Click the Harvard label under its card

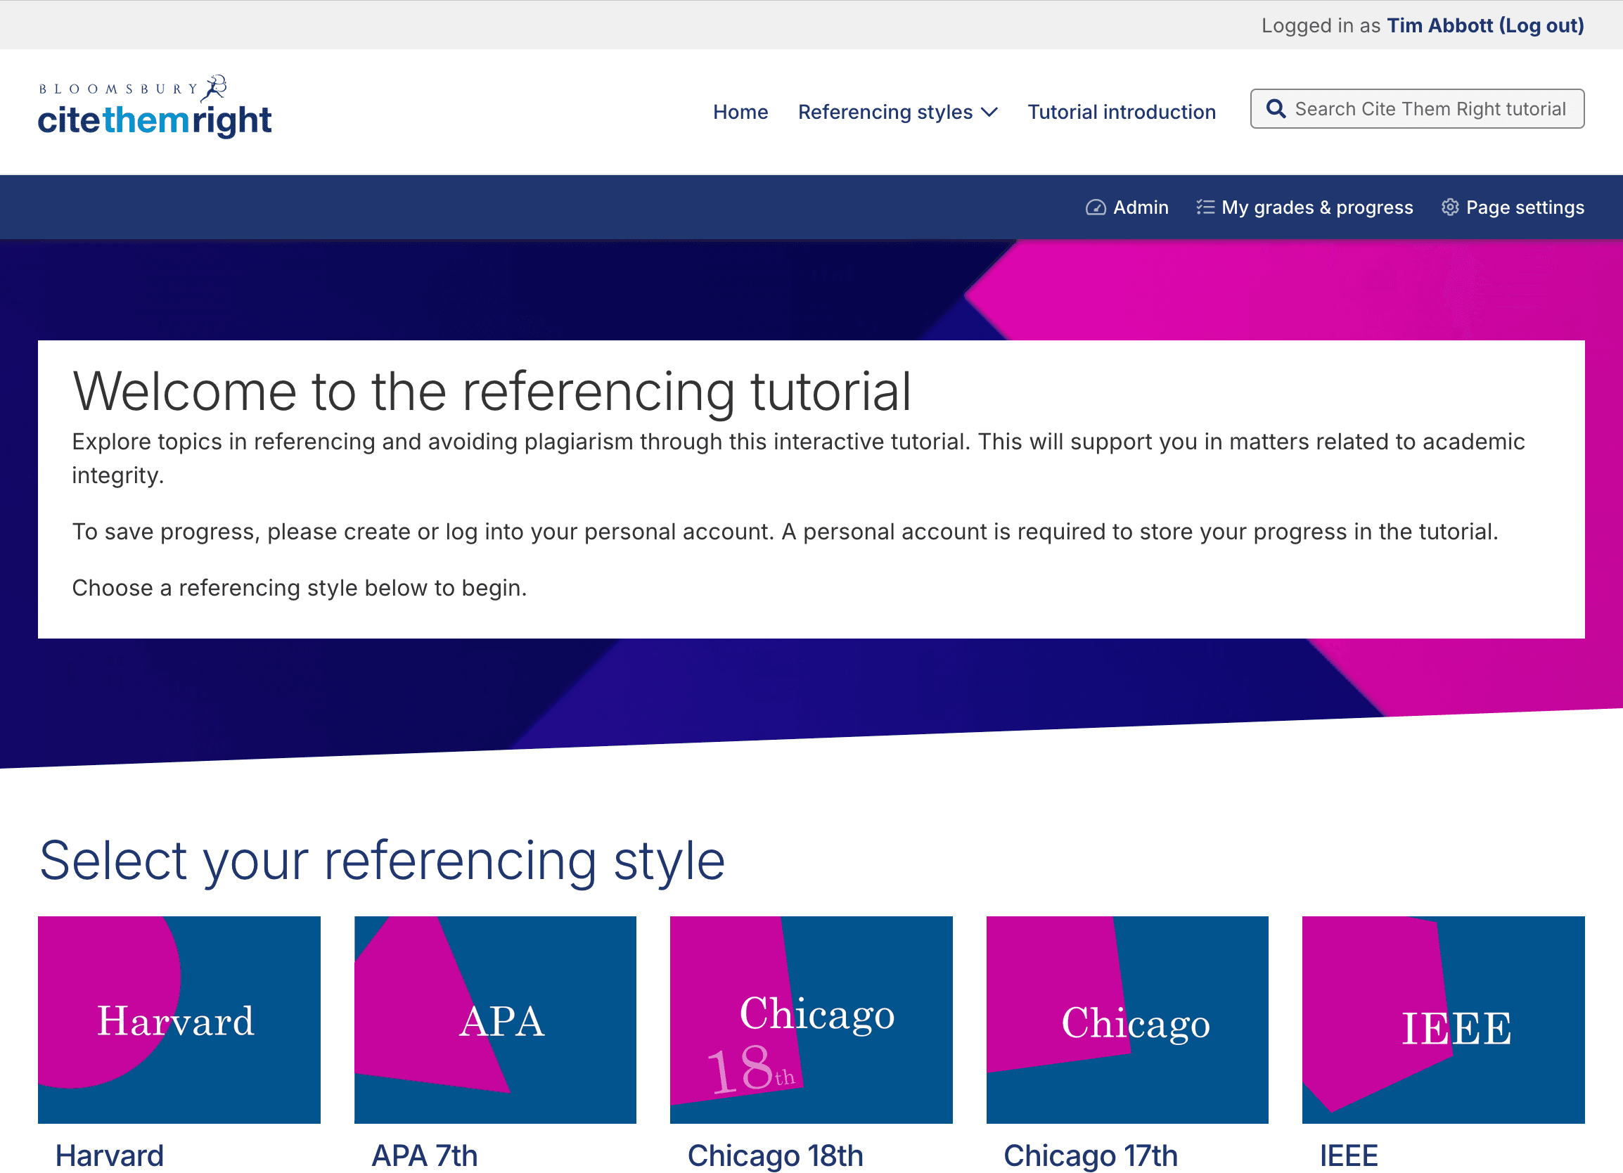109,1155
